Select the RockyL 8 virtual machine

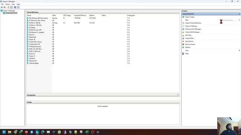(32, 54)
